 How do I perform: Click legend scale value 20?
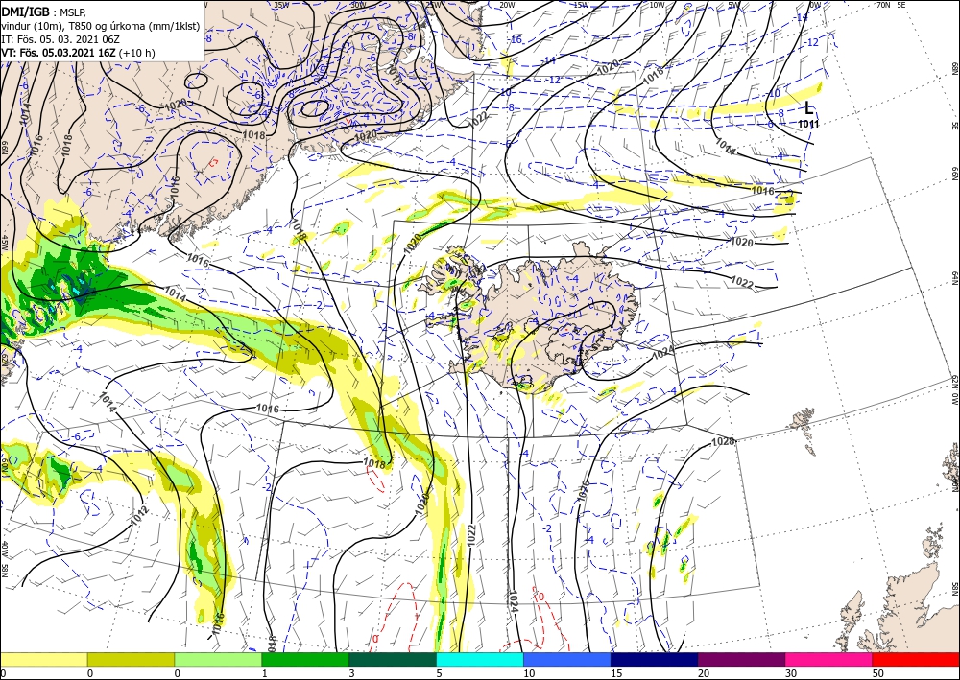(x=703, y=674)
